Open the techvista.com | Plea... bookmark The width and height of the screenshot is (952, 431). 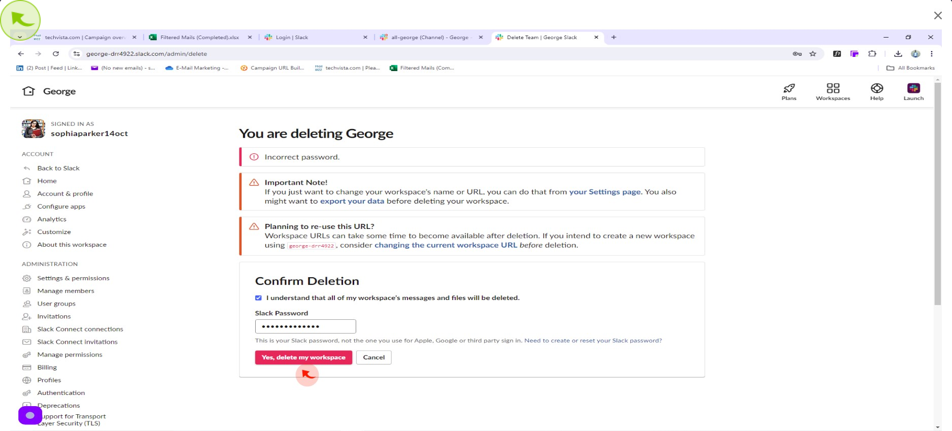[x=347, y=68]
